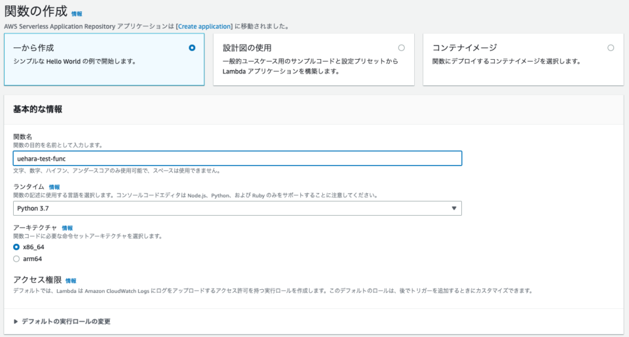
Task: Select the 設計図の使用 radio button
Action: coord(401,48)
